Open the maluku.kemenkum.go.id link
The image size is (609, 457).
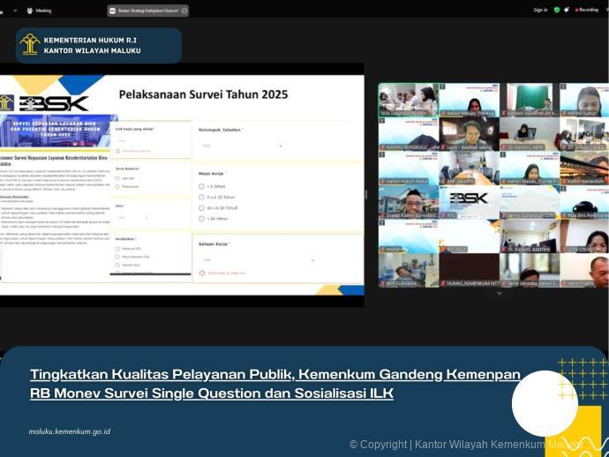(69, 431)
